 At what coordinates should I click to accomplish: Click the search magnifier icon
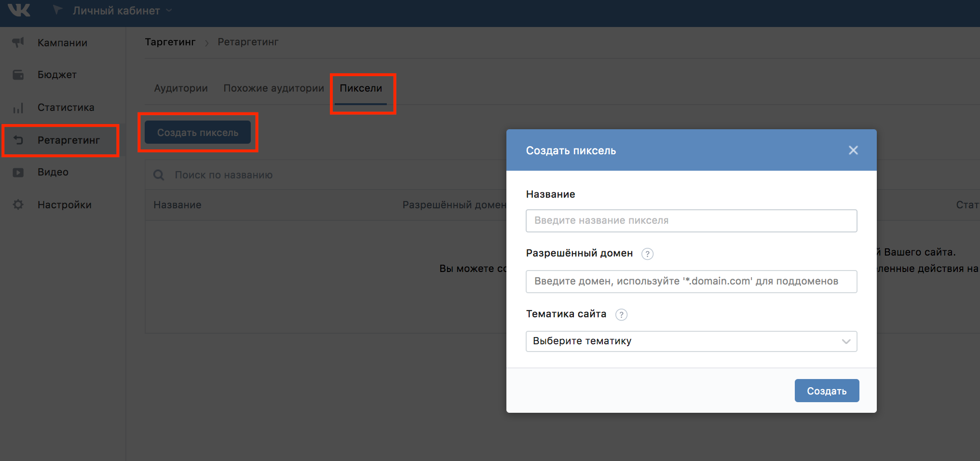(x=159, y=175)
